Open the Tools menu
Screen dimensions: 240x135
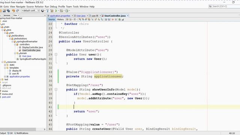pos(76,7)
